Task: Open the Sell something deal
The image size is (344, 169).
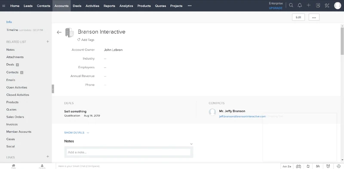Action: pos(75,111)
